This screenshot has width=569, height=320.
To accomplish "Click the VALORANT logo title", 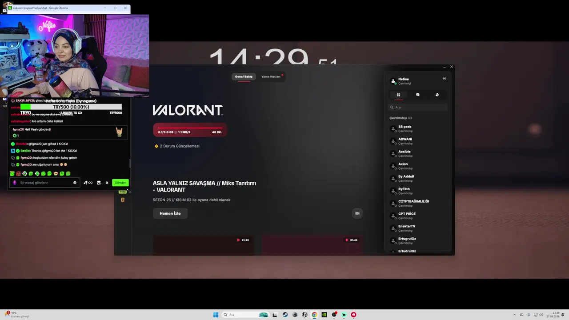I will pyautogui.click(x=188, y=110).
